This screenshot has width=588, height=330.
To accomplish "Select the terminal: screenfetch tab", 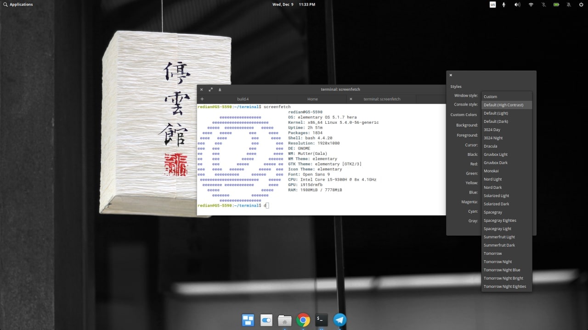I will pyautogui.click(x=382, y=99).
